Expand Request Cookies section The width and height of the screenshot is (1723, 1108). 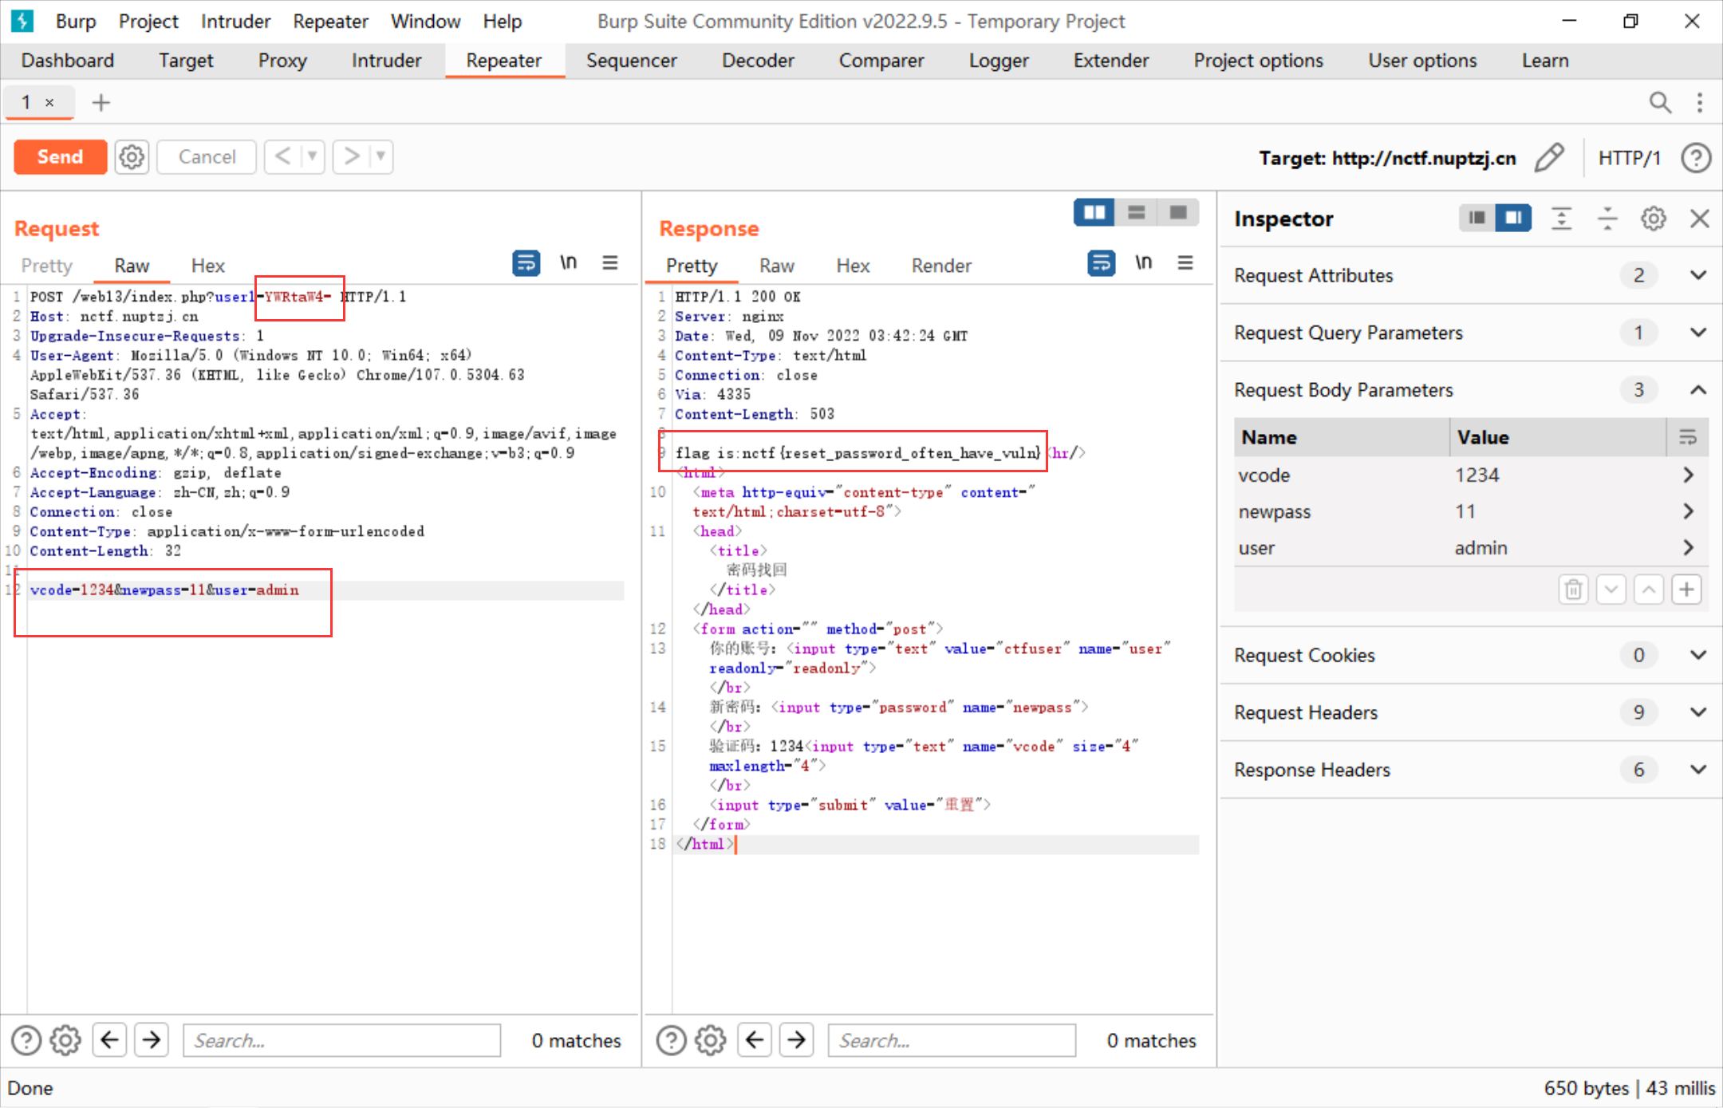point(1698,655)
